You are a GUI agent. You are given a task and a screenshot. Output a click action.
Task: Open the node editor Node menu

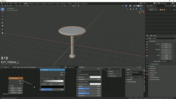click(x=26, y=67)
